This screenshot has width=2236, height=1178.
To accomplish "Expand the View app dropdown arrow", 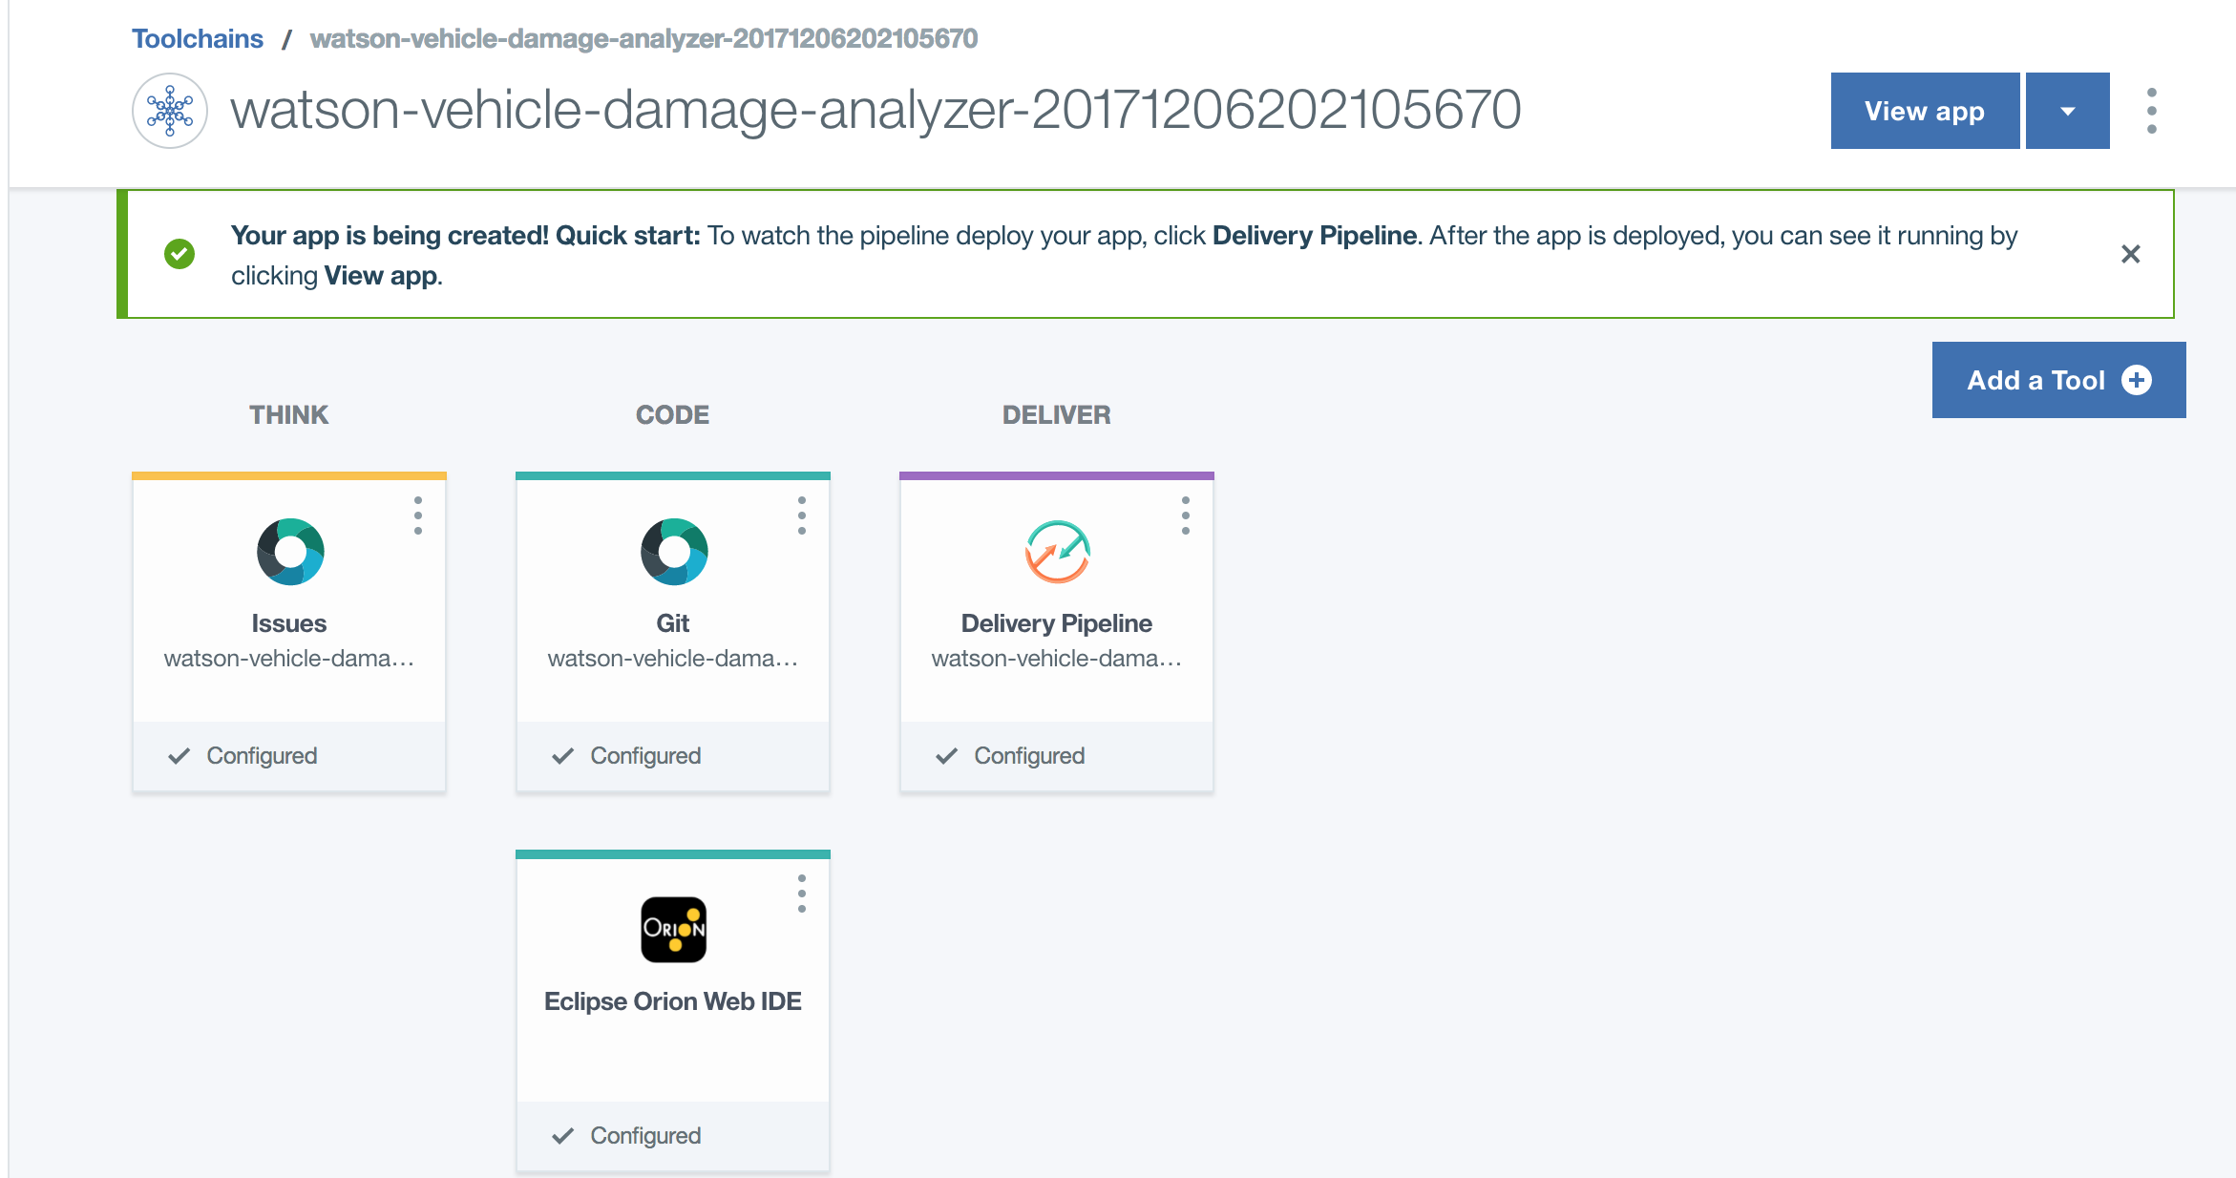I will [x=2067, y=111].
